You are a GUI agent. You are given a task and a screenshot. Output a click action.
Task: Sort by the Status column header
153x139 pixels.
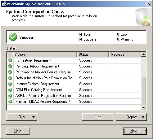[93, 54]
